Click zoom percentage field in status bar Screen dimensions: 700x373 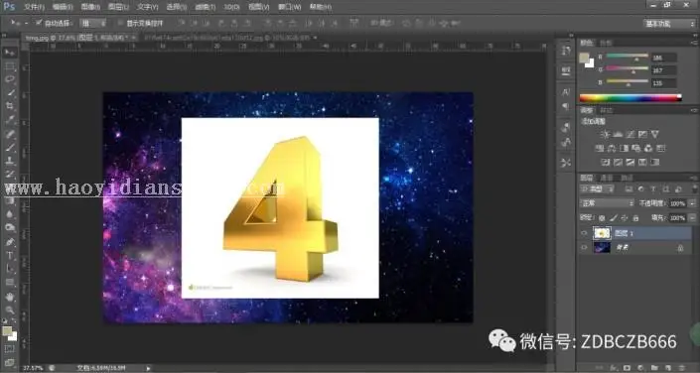click(x=33, y=368)
